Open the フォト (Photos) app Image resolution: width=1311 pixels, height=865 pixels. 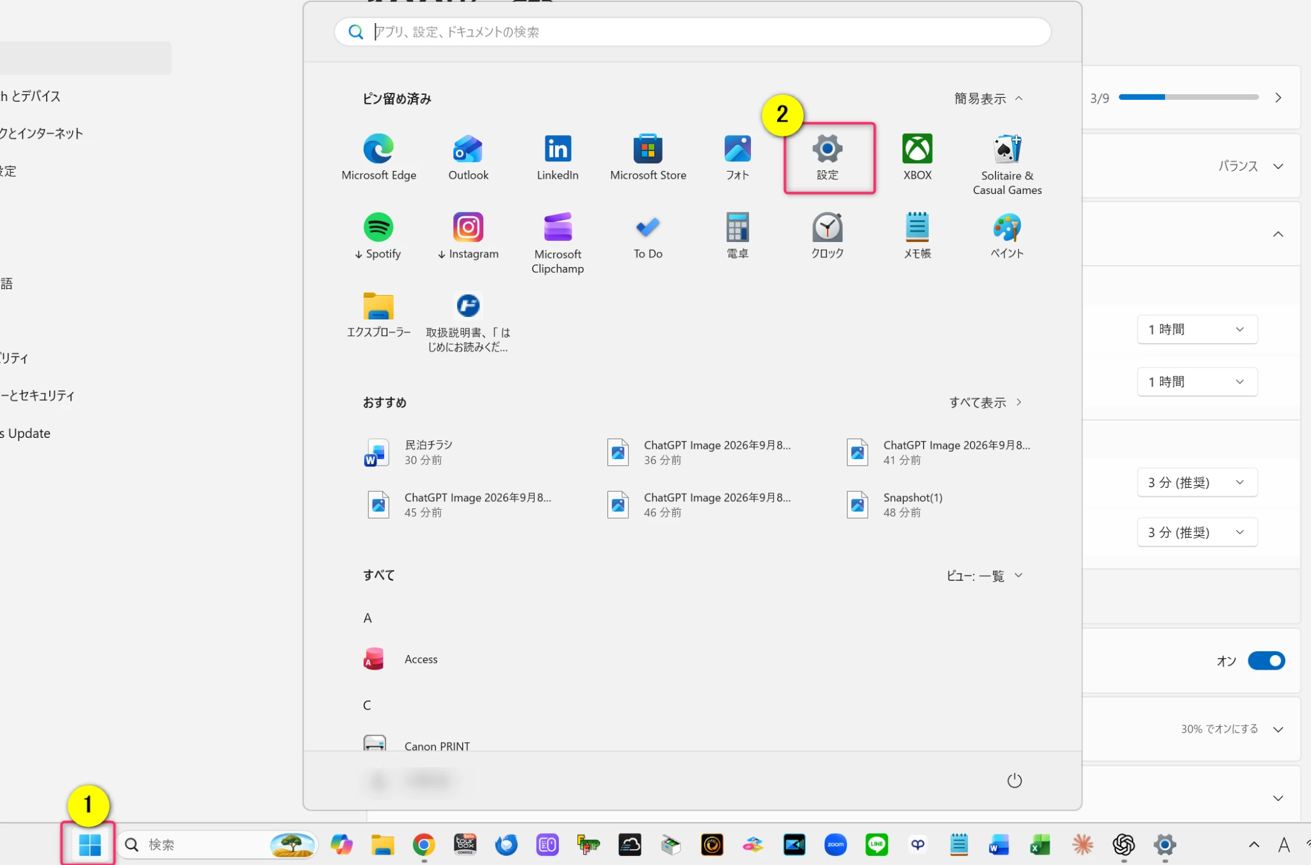point(737,158)
